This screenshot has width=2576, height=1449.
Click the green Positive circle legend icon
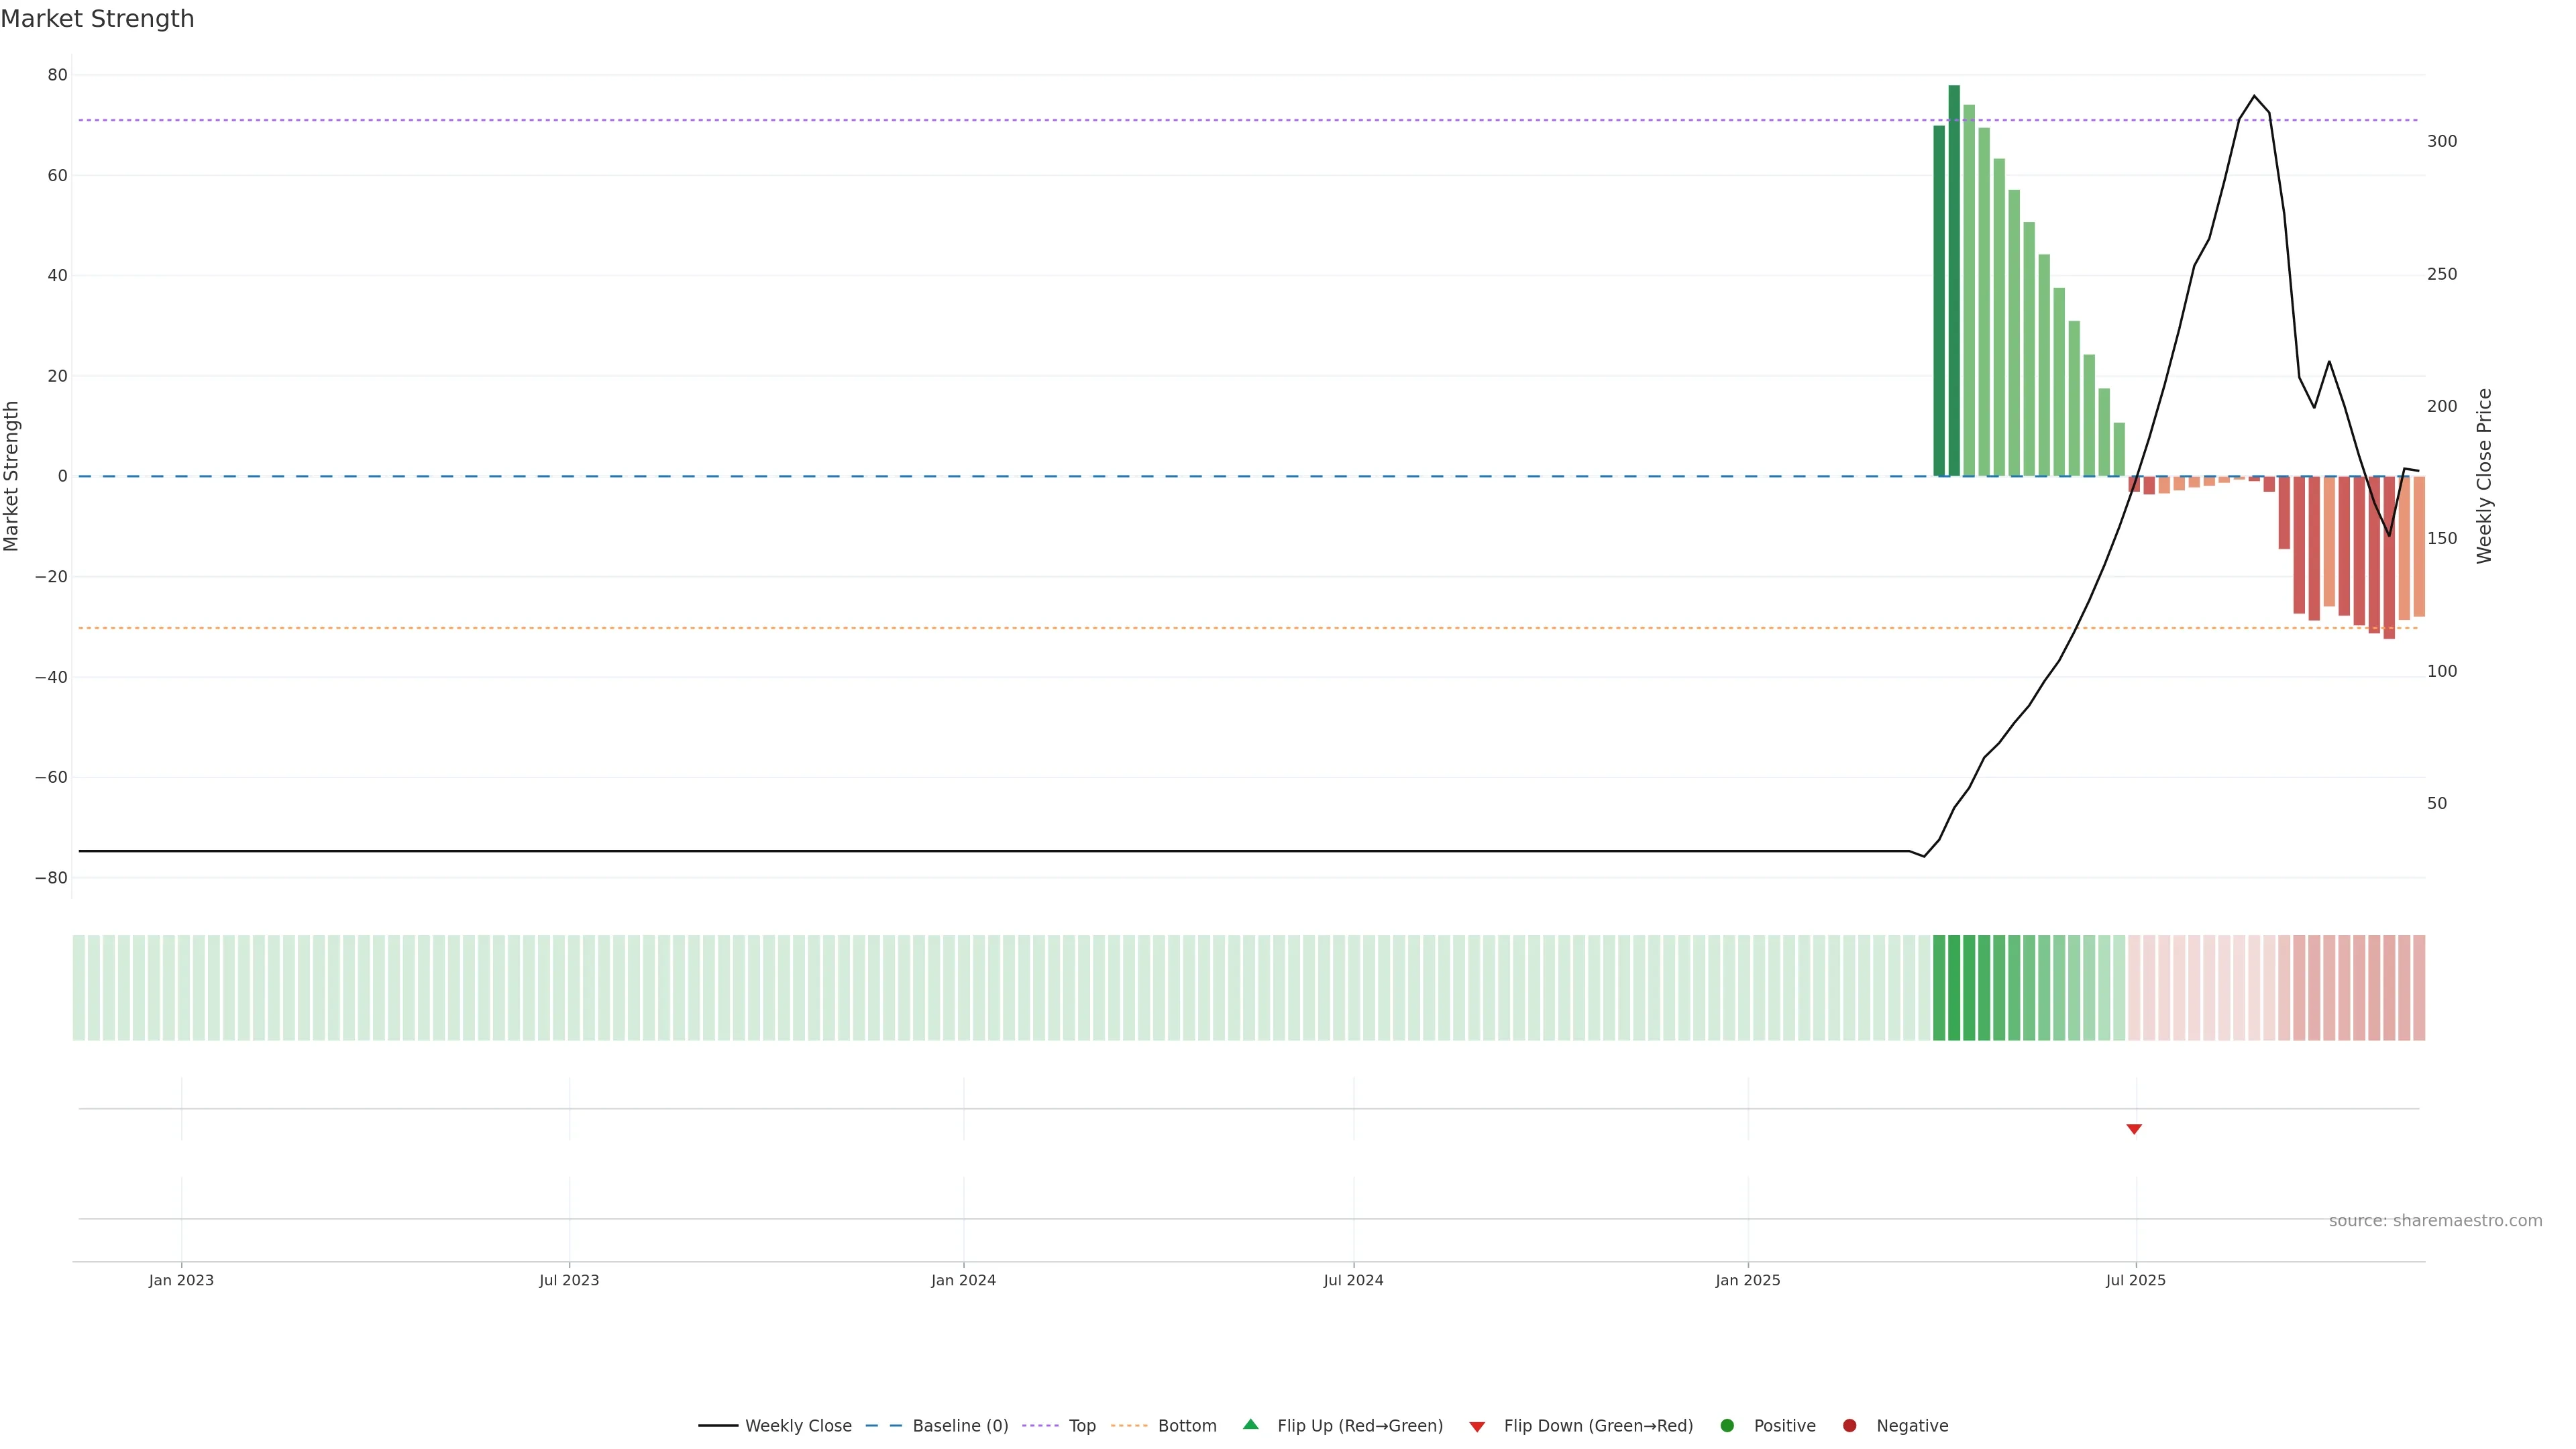pos(1727,1426)
